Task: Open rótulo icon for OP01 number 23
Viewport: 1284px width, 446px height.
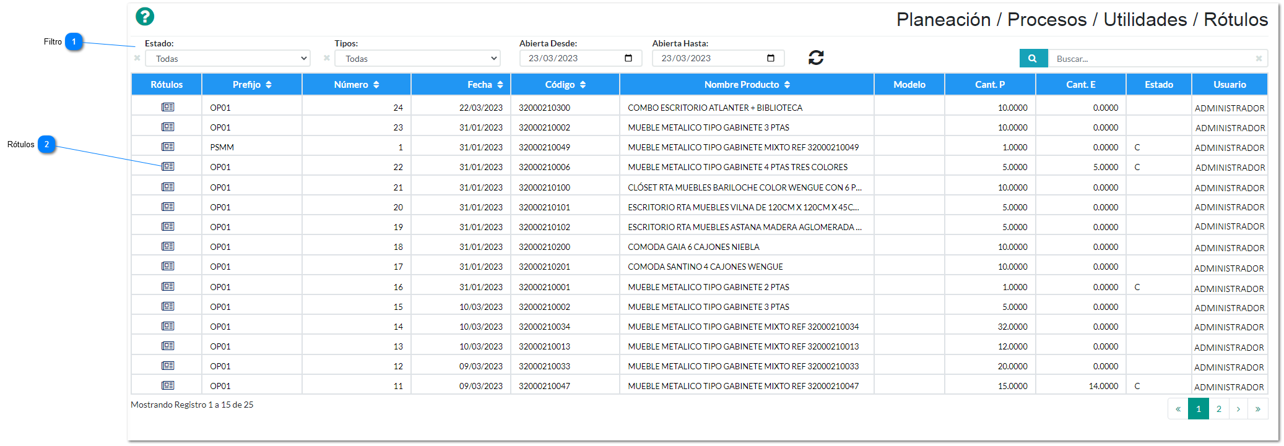Action: pos(168,127)
